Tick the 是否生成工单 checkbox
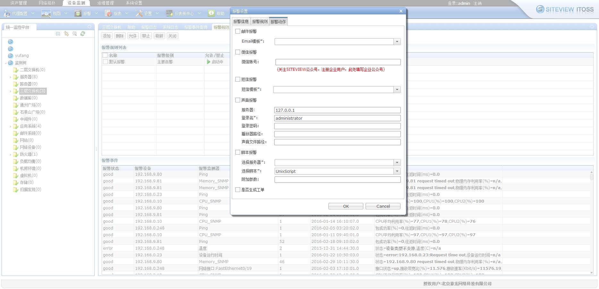The image size is (599, 289). [x=238, y=189]
